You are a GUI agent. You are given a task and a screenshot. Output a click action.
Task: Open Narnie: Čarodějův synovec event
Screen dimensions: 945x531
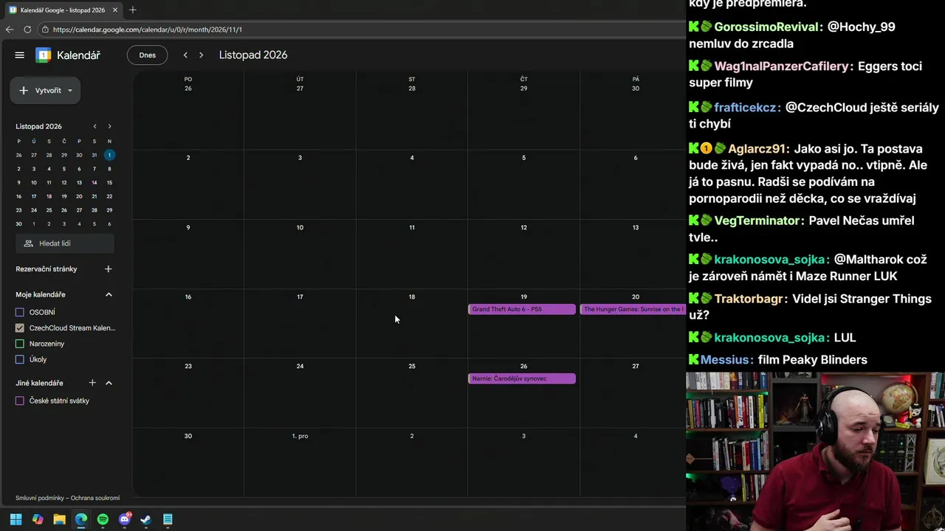pos(522,378)
